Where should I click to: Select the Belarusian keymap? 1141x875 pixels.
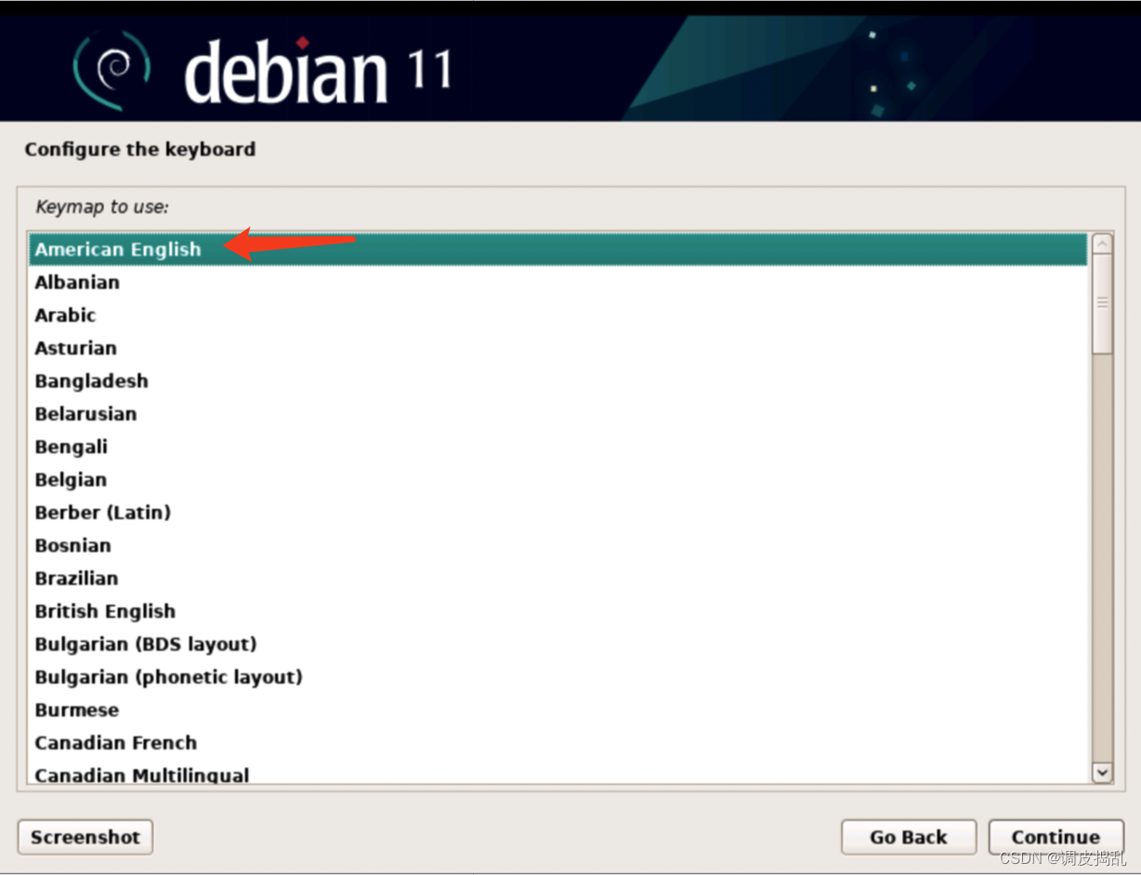(85, 413)
